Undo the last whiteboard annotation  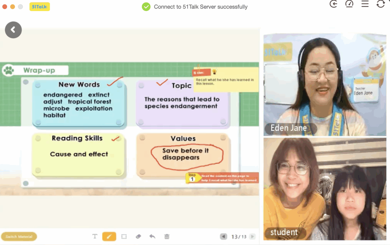[152, 237]
